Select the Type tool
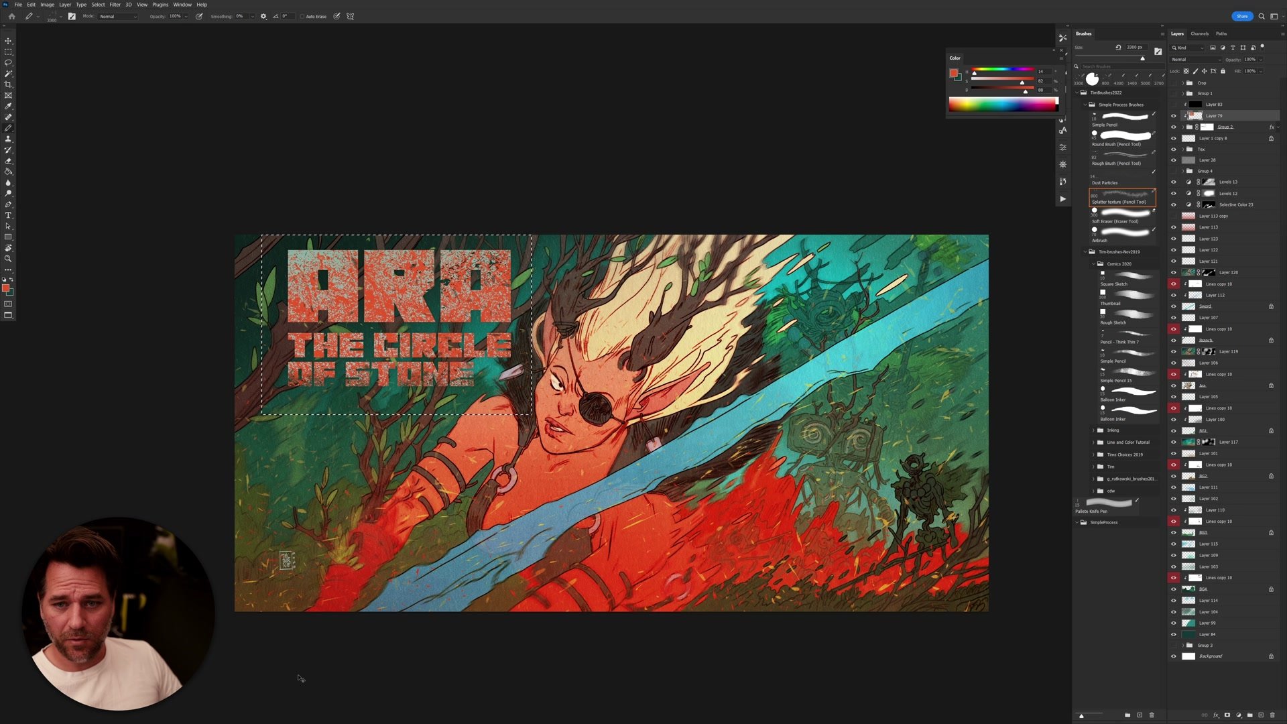Image resolution: width=1287 pixels, height=724 pixels. pos(8,215)
